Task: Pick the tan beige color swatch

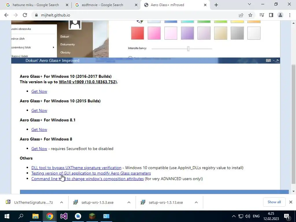Action: coord(221,33)
